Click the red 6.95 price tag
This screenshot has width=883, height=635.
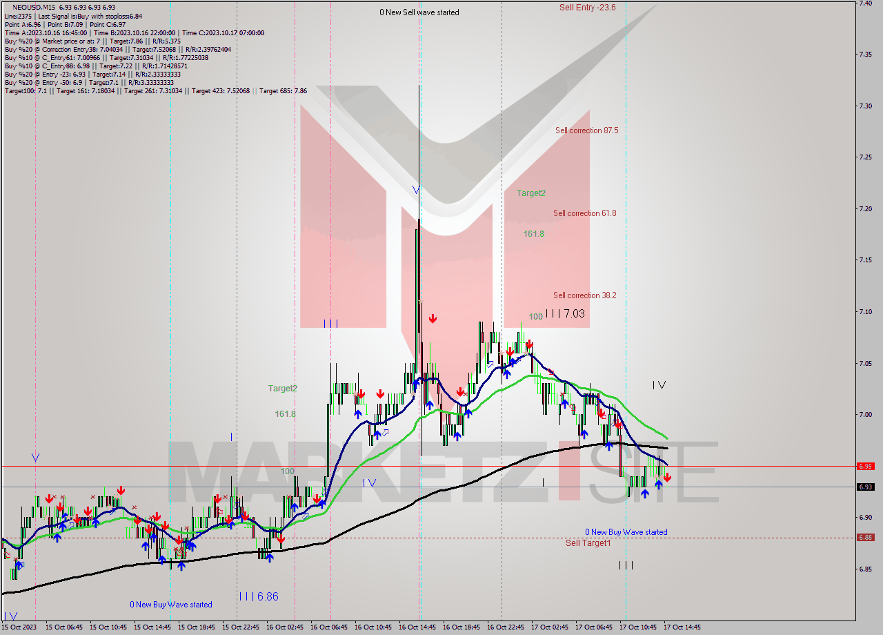click(x=865, y=467)
